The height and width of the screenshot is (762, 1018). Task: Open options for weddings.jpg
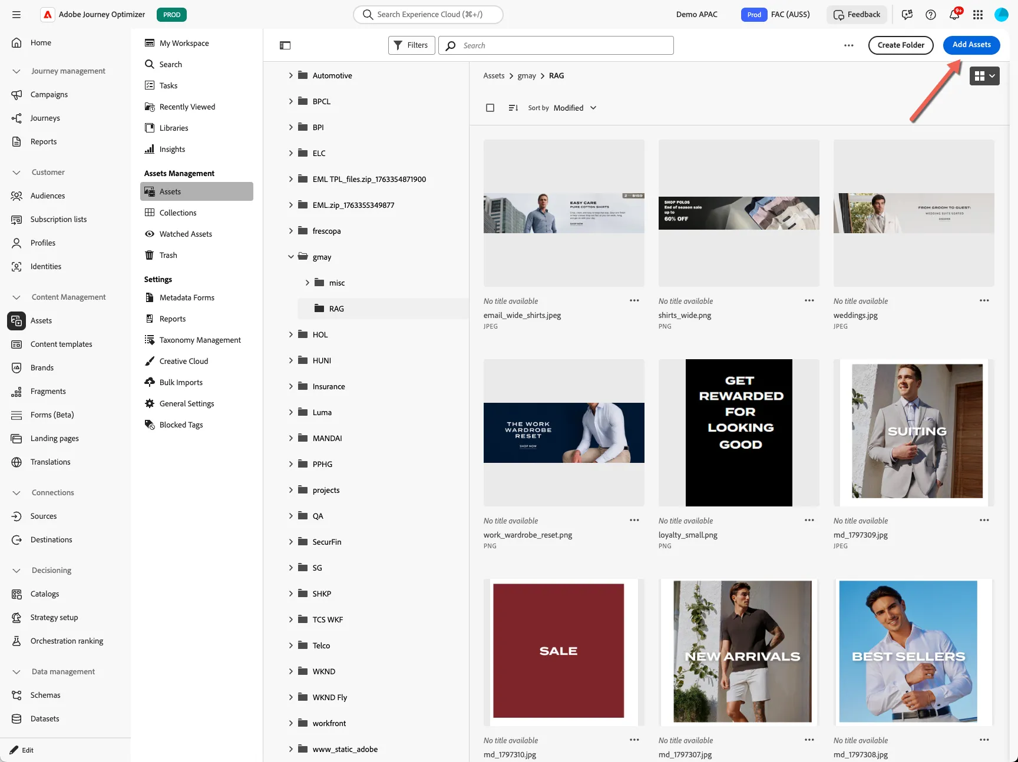[984, 300]
